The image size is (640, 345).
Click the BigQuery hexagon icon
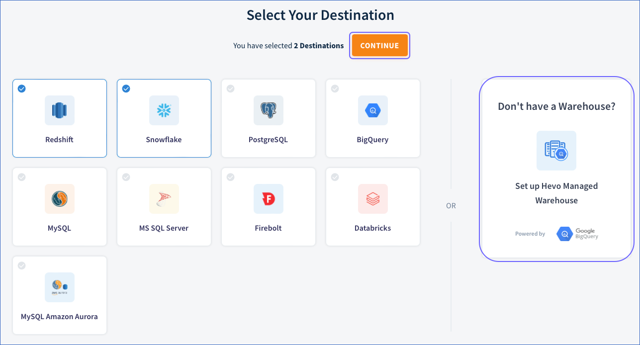(x=372, y=110)
